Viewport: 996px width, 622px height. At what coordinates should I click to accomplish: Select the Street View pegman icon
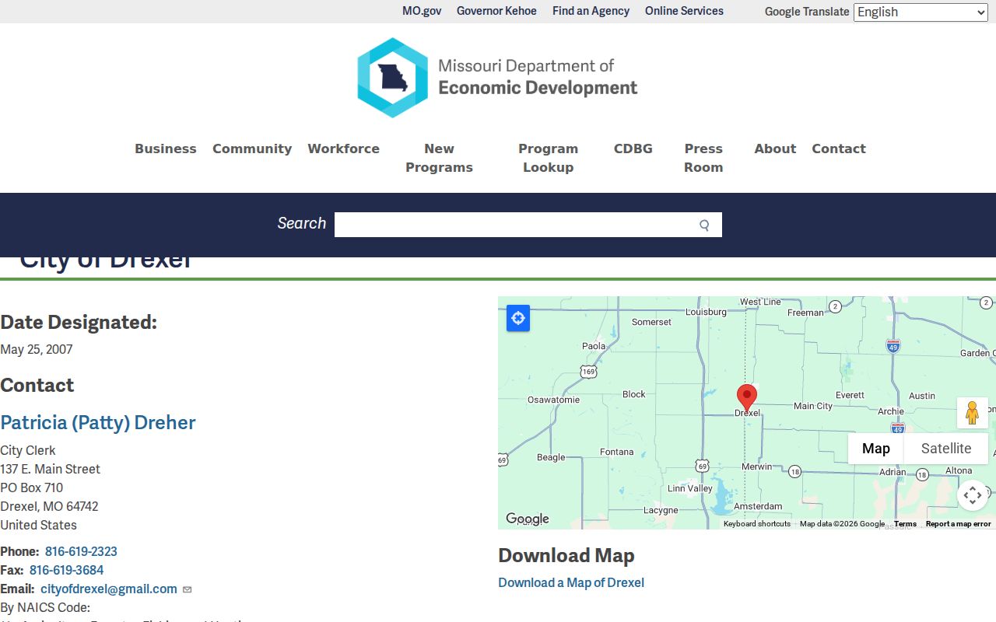[x=972, y=413]
